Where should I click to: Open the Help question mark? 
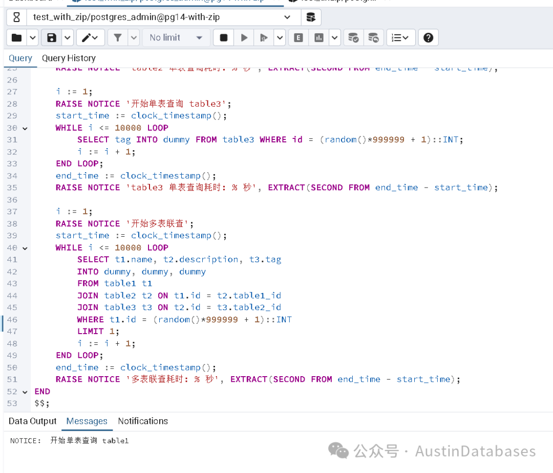pyautogui.click(x=428, y=37)
